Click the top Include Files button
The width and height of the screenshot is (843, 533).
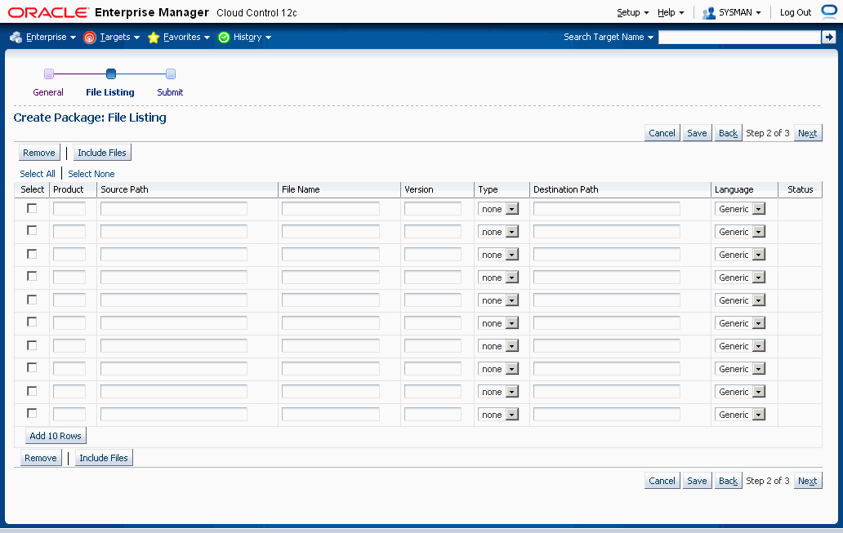[102, 153]
